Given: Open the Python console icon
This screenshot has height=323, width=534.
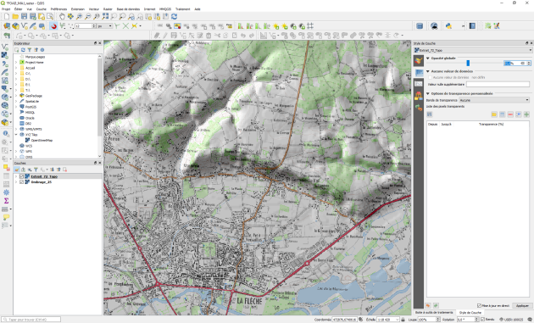Looking at the screenshot, I should [449, 26].
